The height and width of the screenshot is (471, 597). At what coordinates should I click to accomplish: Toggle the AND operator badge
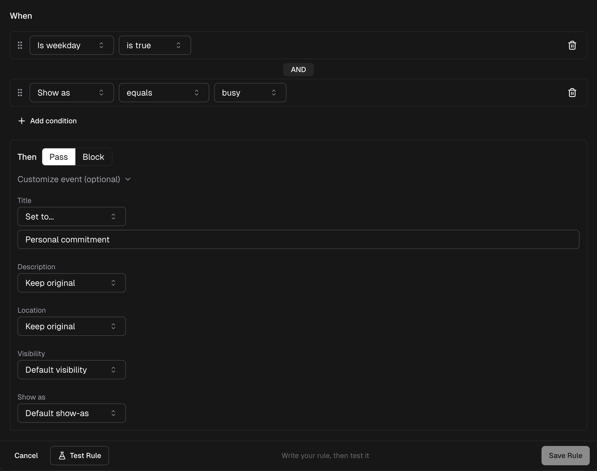click(x=298, y=70)
